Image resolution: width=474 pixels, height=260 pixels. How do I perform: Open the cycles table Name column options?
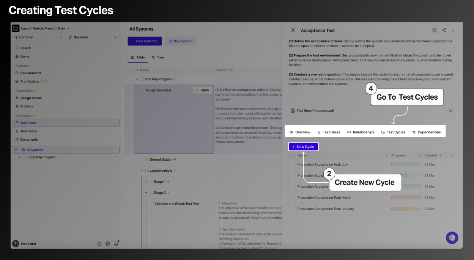click(387, 155)
